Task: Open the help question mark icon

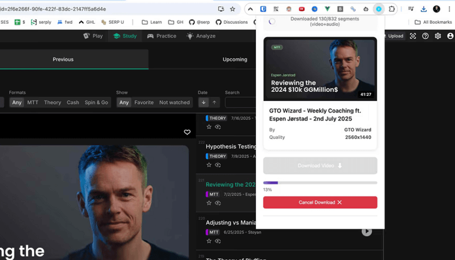Action: (x=425, y=36)
